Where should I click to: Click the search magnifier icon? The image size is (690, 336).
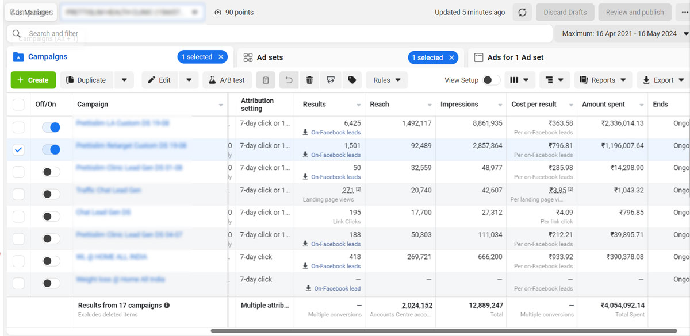17,34
